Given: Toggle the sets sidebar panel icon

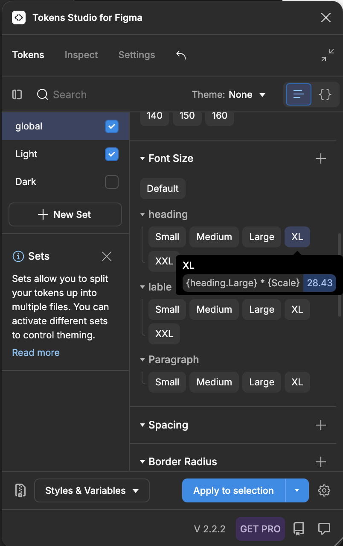Looking at the screenshot, I should pyautogui.click(x=17, y=94).
